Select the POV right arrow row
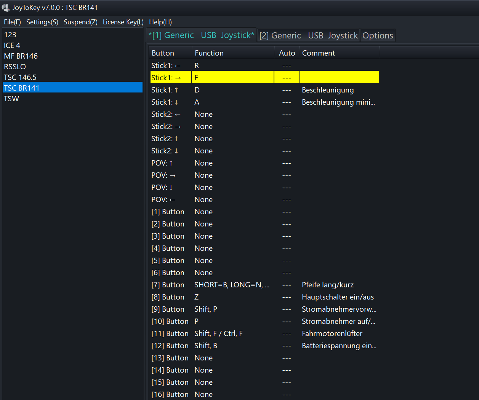This screenshot has height=400, width=479. 264,175
